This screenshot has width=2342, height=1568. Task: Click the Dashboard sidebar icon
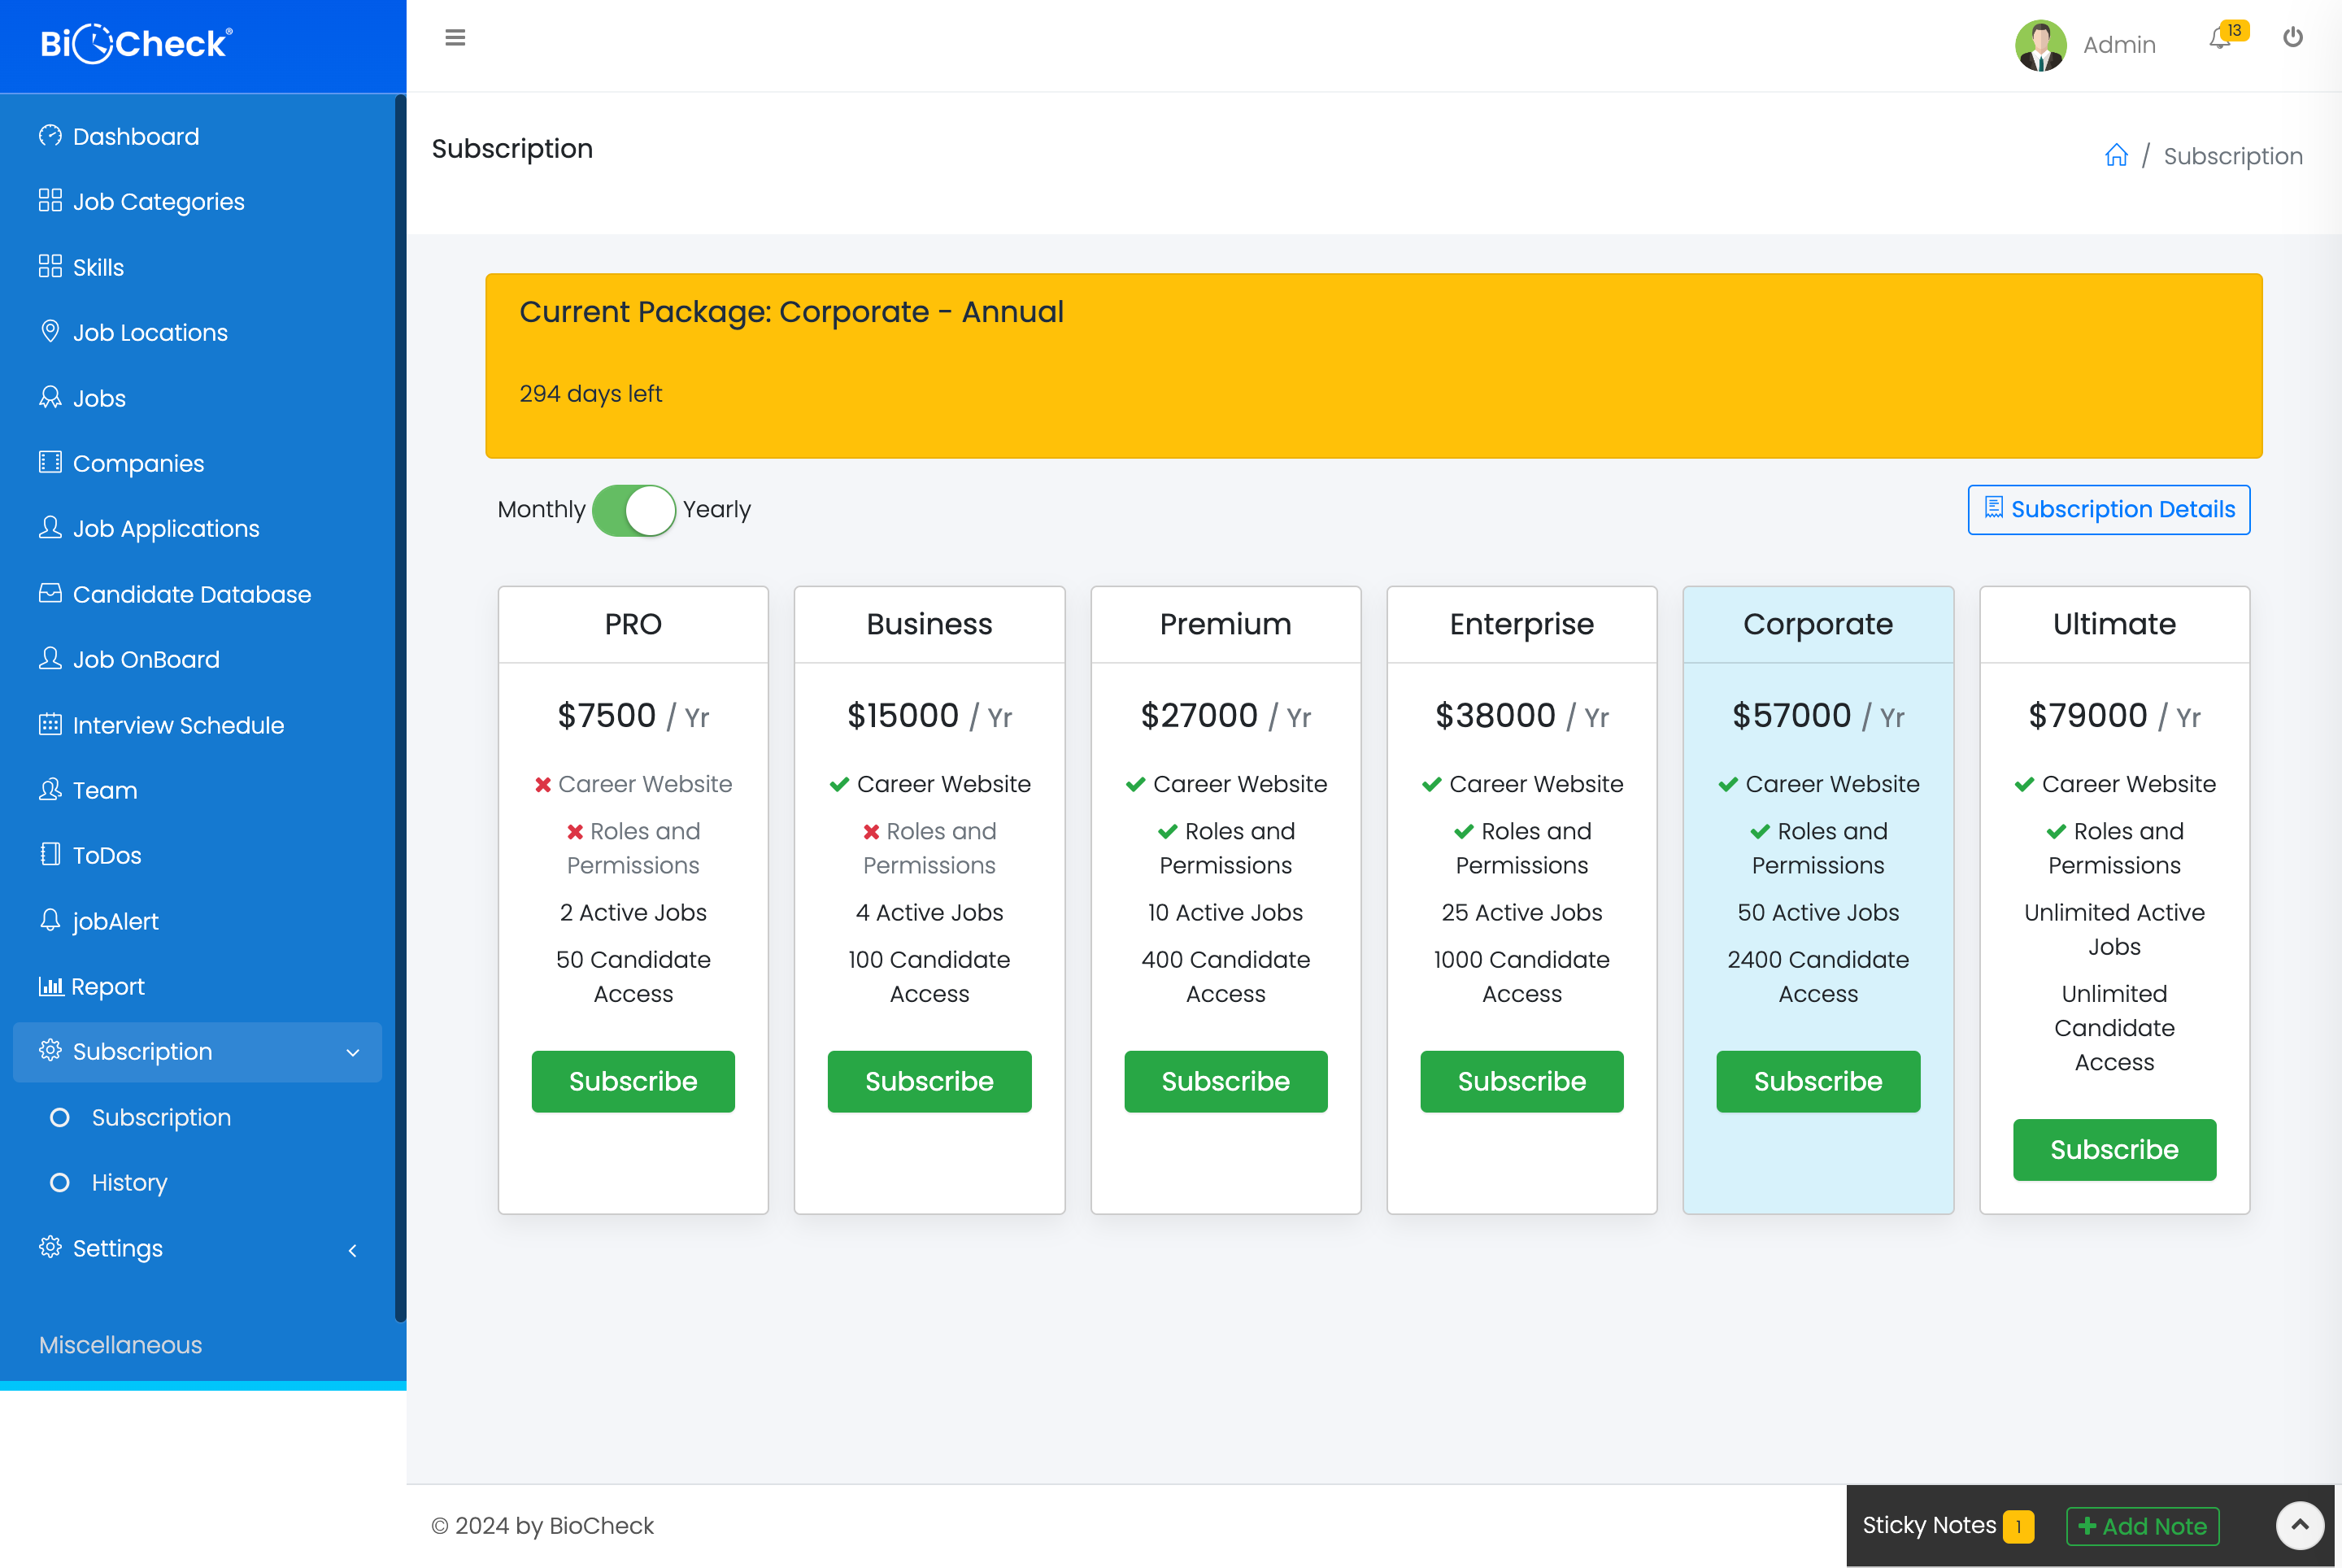(x=49, y=135)
